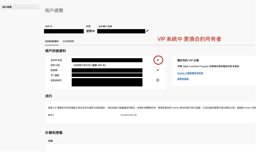Switch to 合約管理員 tab
The height and width of the screenshot is (152, 256).
68,41
